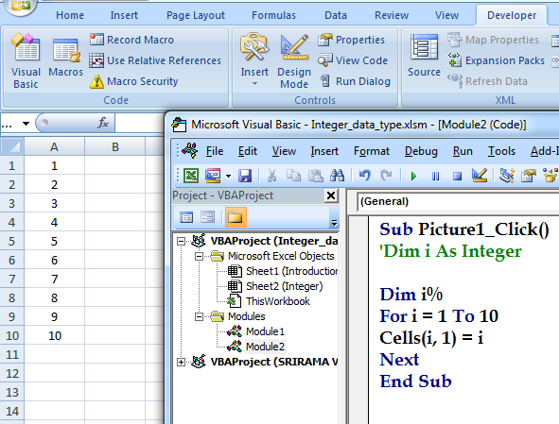Viewport: 559px width, 424px height.
Task: Open control Properties in the ribbon
Action: click(x=351, y=40)
